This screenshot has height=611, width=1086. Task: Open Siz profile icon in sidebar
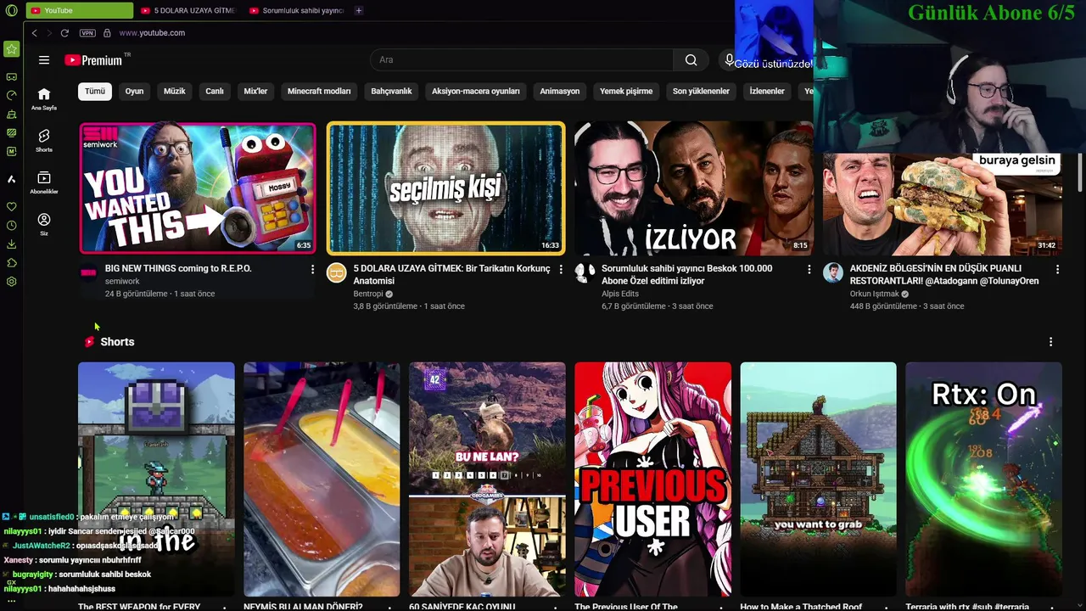click(44, 224)
